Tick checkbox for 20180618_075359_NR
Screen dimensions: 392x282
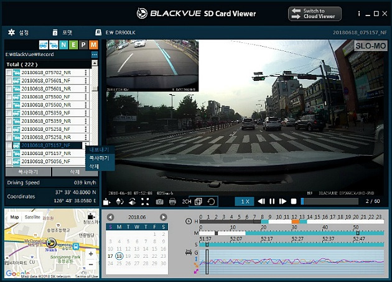click(x=9, y=121)
